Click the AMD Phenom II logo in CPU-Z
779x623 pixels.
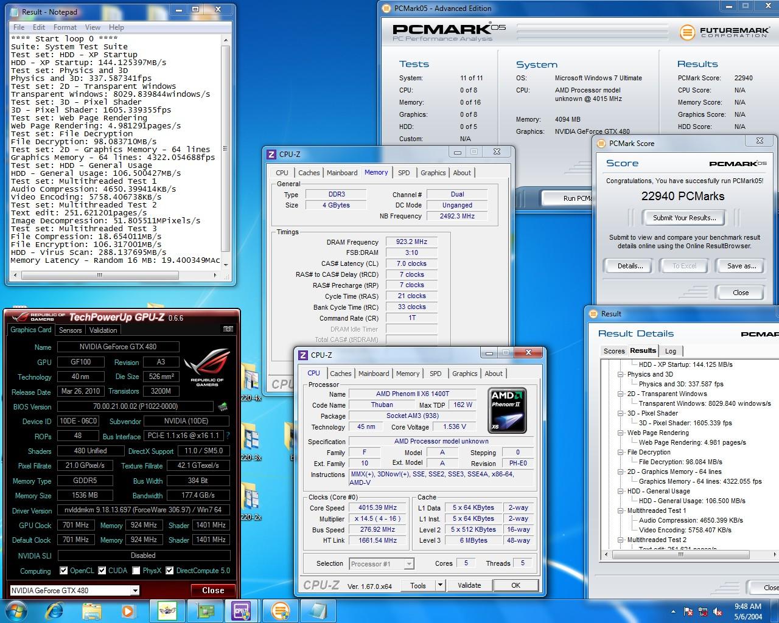pos(508,410)
